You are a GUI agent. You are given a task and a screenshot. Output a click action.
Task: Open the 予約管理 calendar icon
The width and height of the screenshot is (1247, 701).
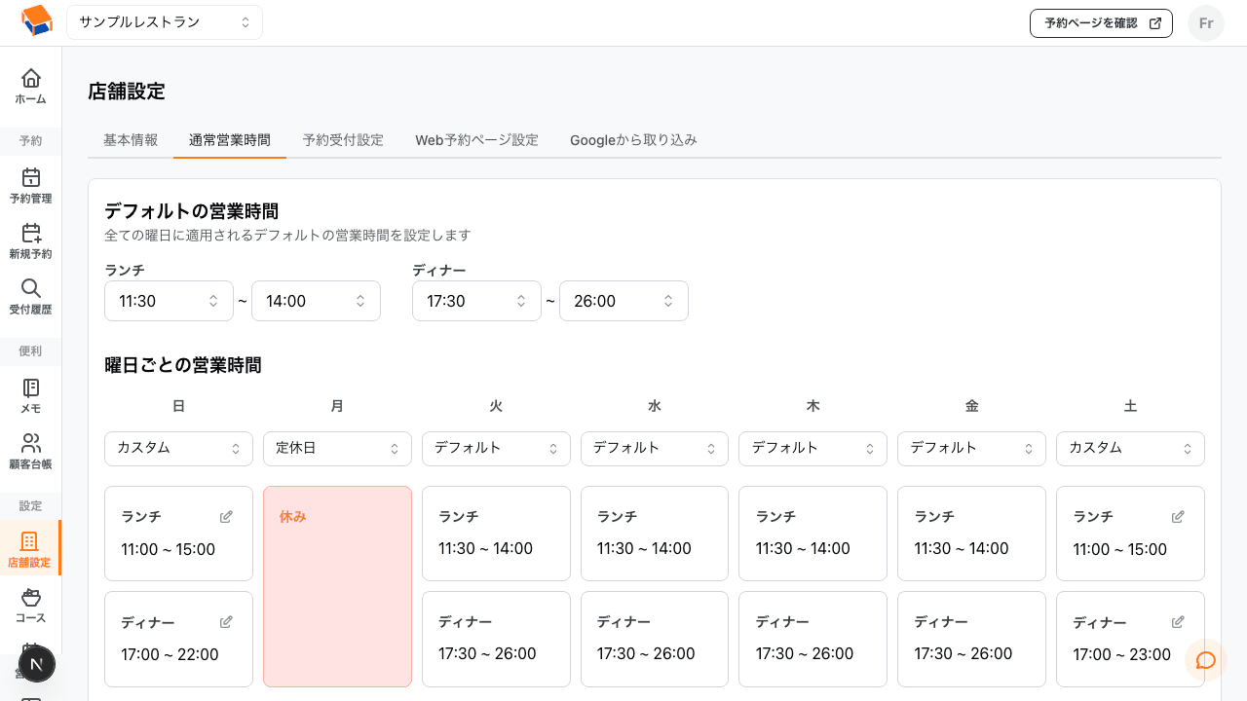coord(30,179)
